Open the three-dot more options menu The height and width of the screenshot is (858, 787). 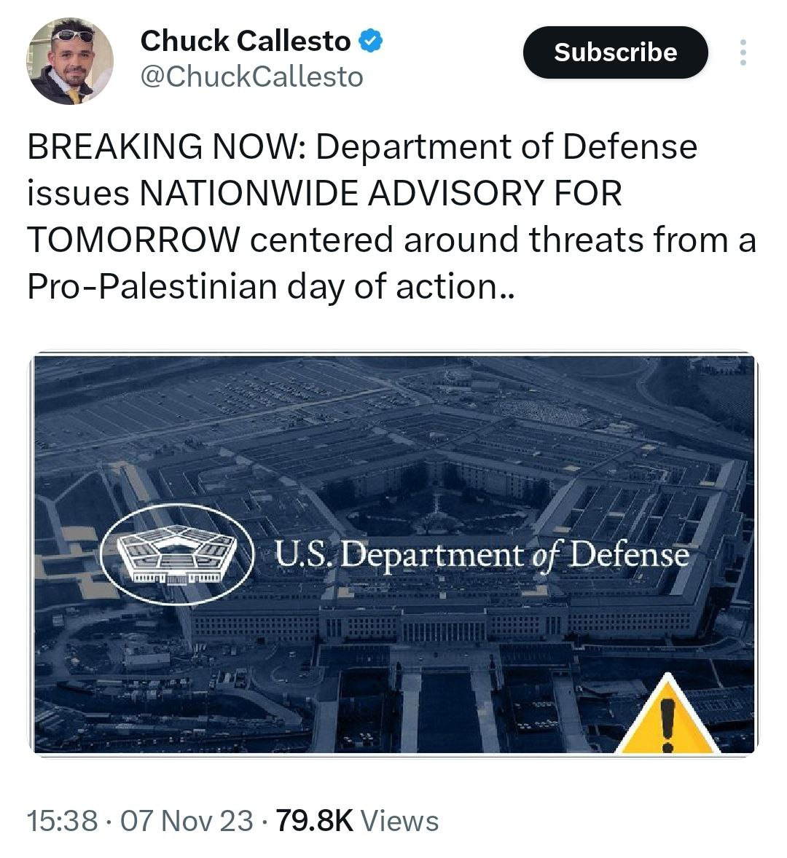743,52
